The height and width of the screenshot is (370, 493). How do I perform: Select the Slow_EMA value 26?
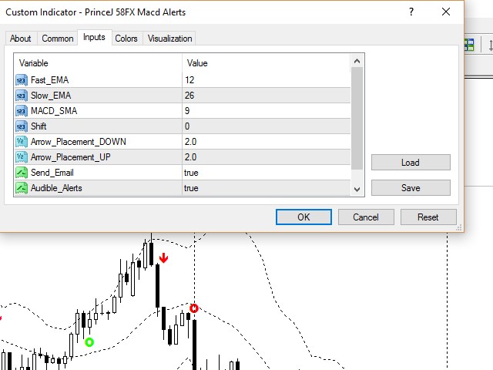pyautogui.click(x=189, y=96)
